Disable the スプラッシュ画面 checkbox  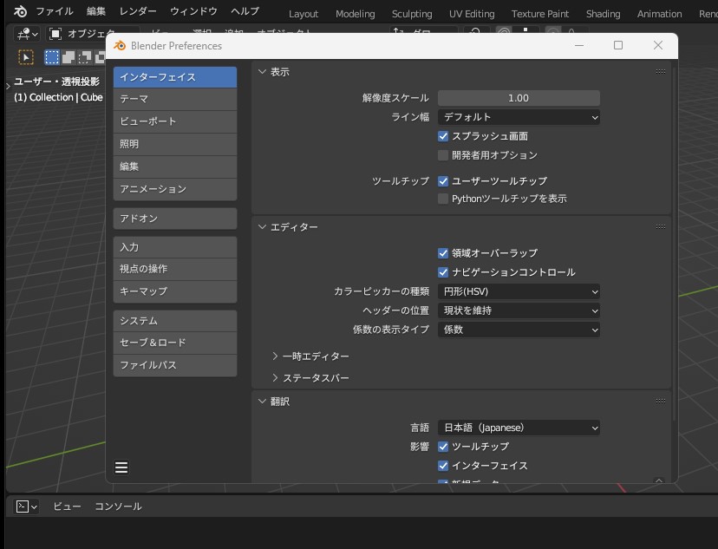tap(443, 136)
